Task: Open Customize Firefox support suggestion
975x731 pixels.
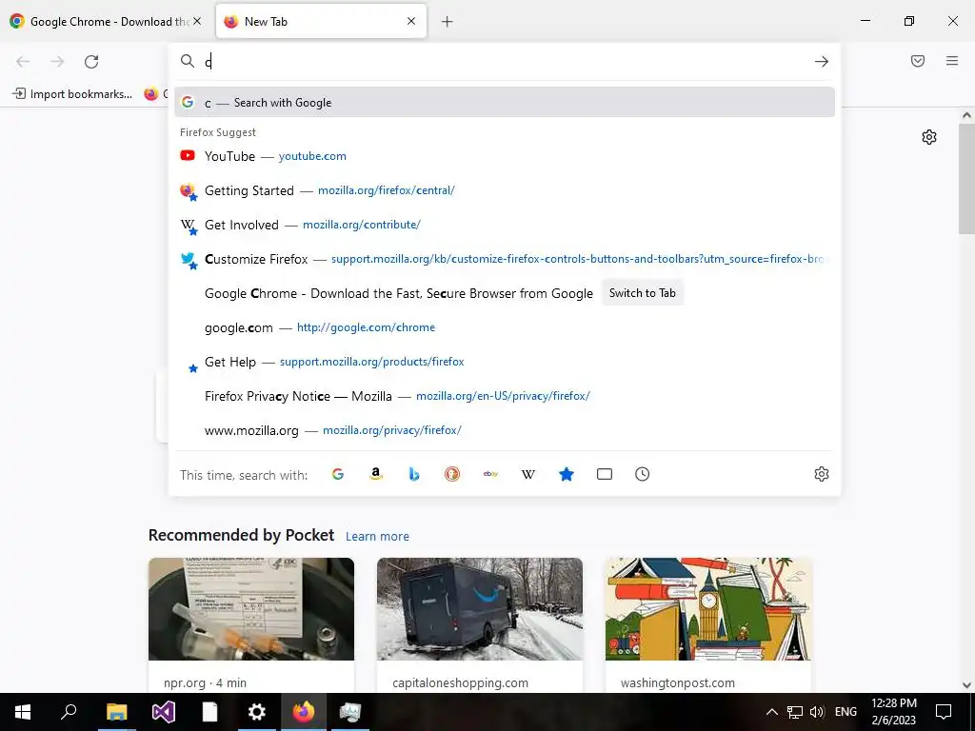Action: click(505, 259)
